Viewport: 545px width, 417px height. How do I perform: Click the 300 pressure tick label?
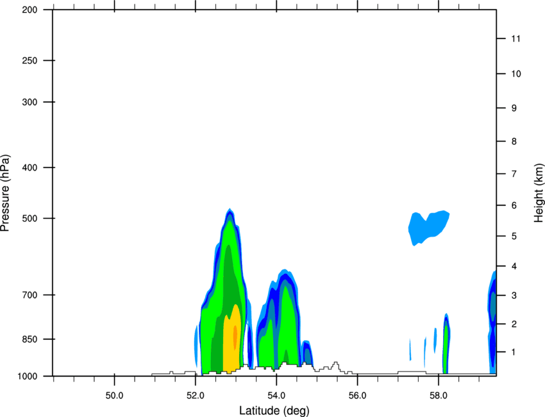(x=29, y=102)
